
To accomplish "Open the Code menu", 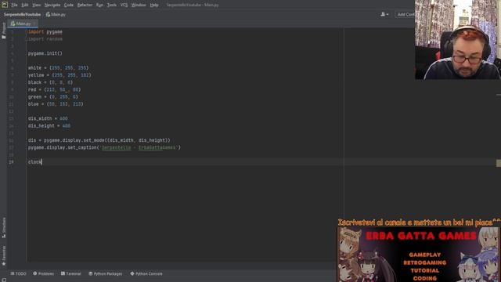I will [x=69, y=5].
